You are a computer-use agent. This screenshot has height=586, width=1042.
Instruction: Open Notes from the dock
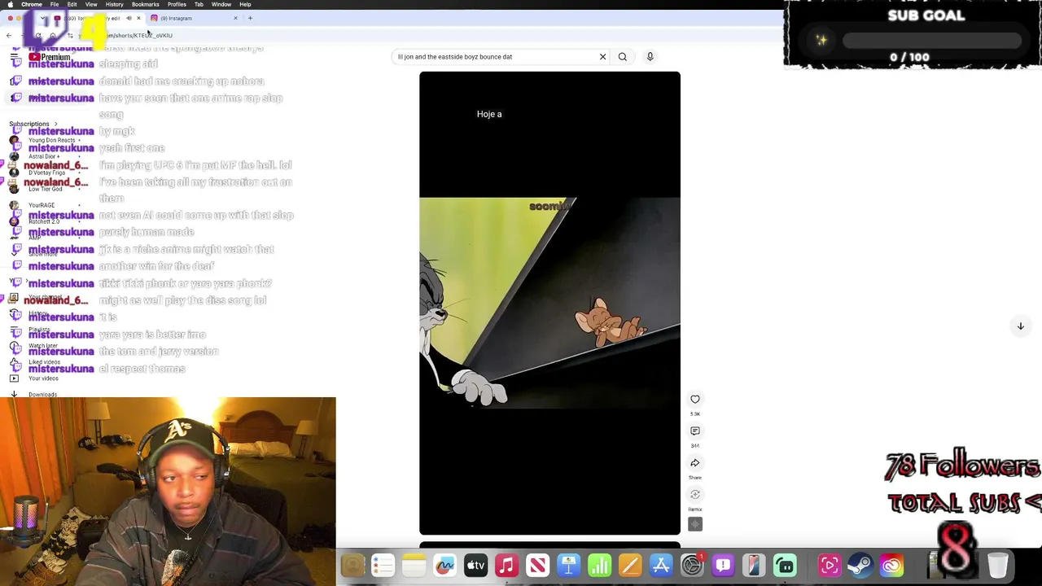click(x=414, y=566)
